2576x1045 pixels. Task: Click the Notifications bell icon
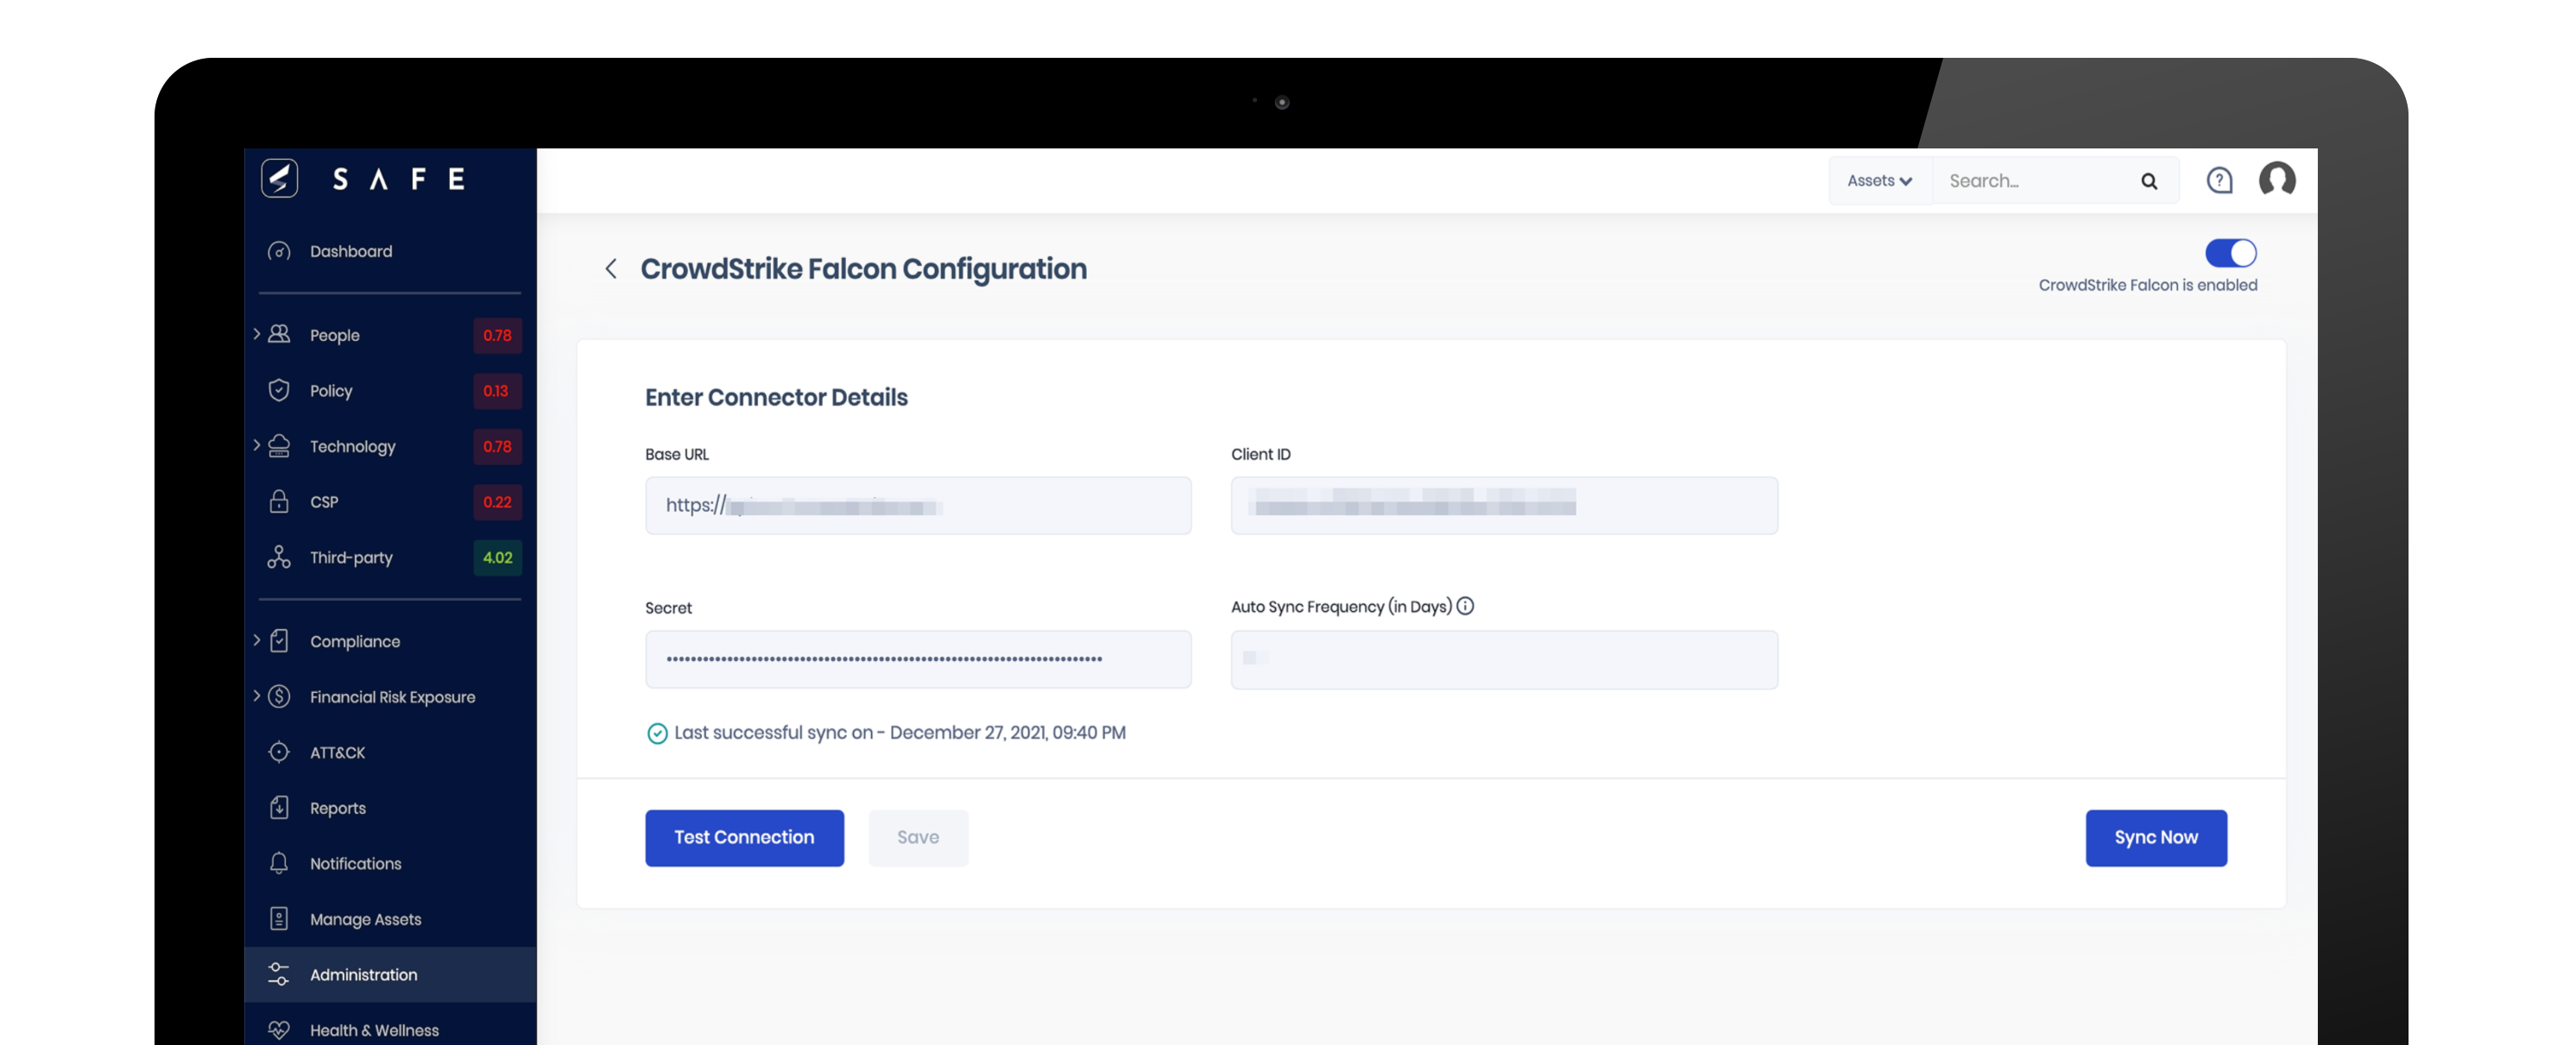(x=279, y=863)
